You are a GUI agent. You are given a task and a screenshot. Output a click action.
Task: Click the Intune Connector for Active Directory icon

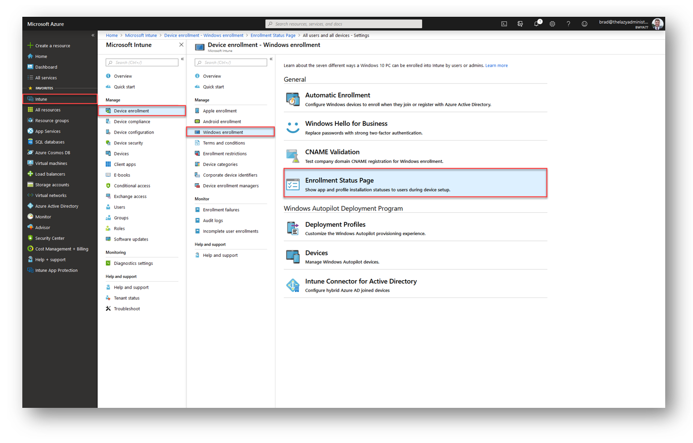click(x=293, y=285)
